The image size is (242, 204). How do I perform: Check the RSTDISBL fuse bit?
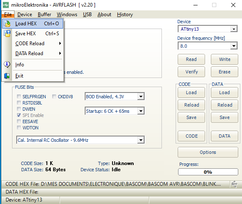tap(19, 103)
